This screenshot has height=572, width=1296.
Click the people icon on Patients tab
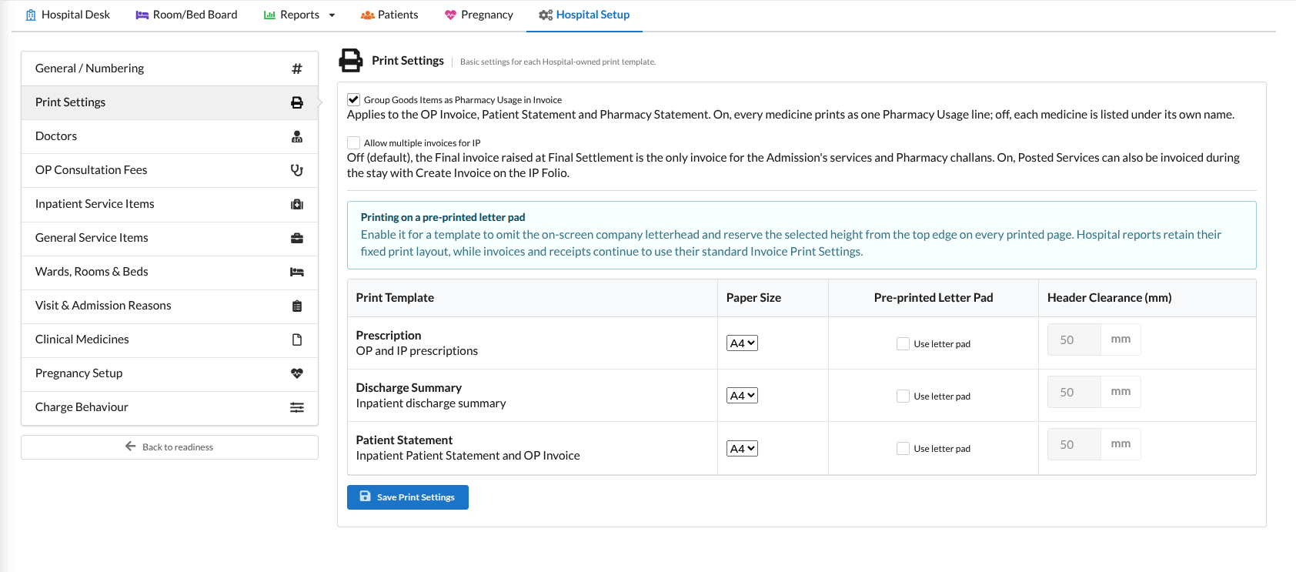368,15
